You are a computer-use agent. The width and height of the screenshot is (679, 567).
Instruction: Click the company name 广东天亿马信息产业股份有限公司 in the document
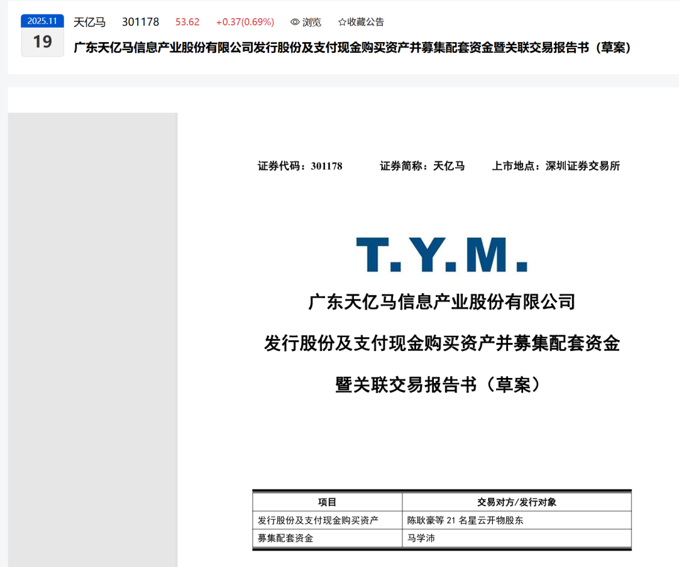click(442, 302)
